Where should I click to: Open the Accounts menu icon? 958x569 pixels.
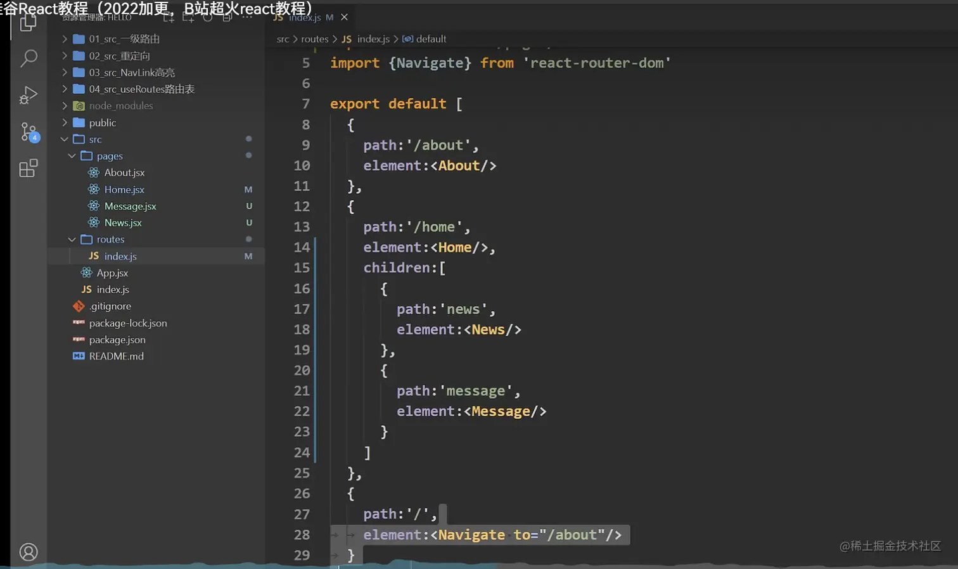click(29, 552)
